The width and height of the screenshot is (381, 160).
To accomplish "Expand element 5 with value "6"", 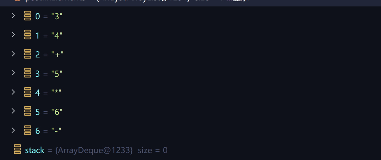I will click(13, 111).
